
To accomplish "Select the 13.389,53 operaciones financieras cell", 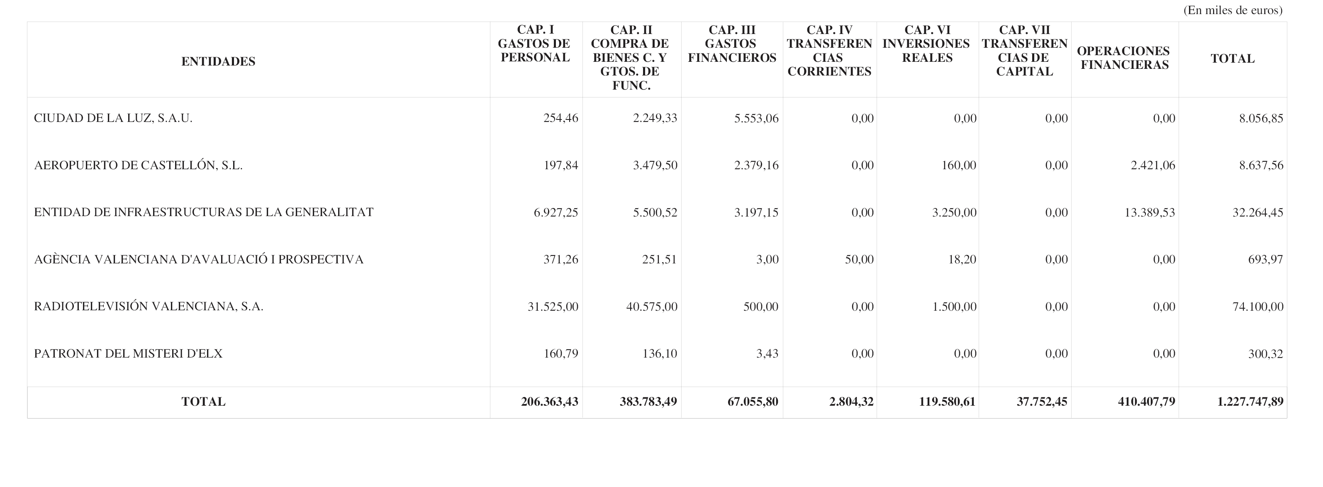I will pyautogui.click(x=1150, y=213).
